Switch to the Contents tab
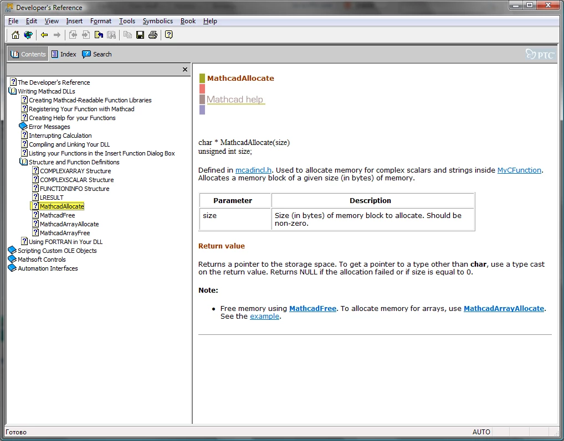The image size is (564, 441). (28, 54)
